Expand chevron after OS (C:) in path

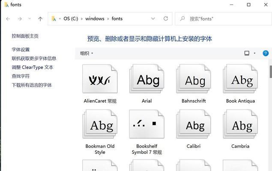[x=82, y=19]
